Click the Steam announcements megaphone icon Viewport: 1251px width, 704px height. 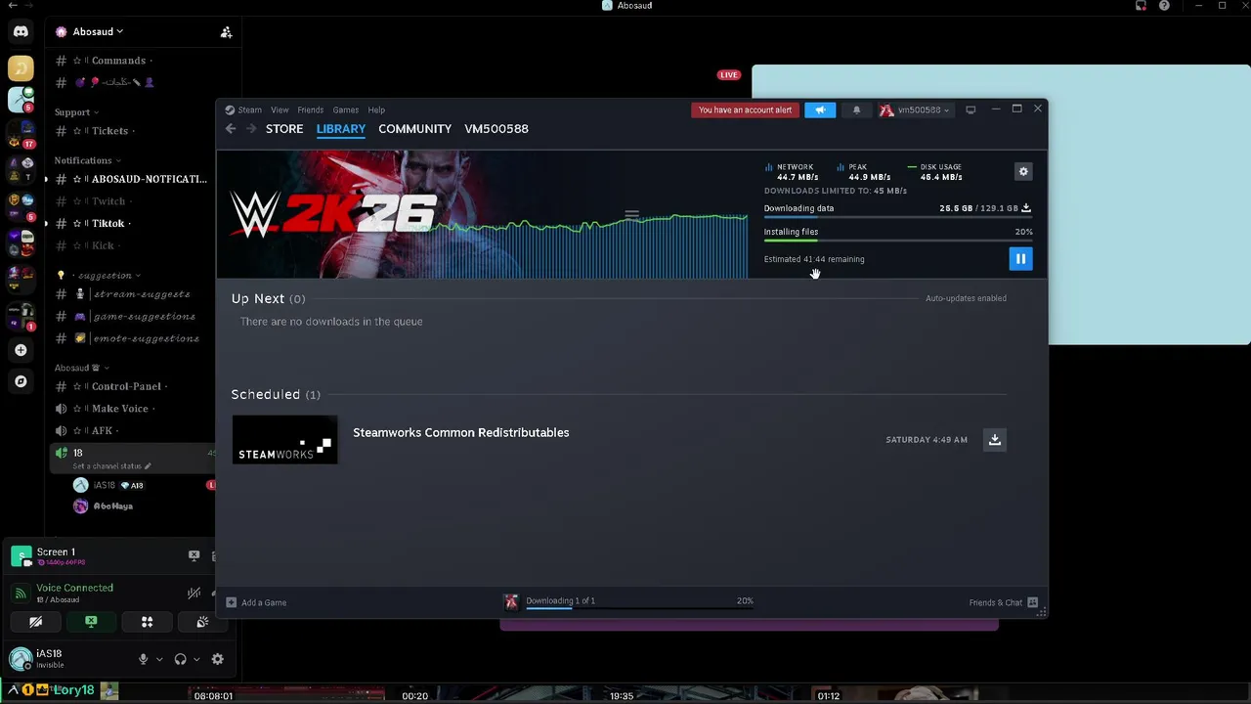tap(820, 110)
